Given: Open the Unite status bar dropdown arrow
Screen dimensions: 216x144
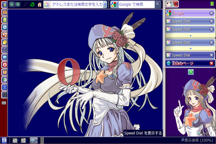Looking at the screenshot, I should (x=27, y=140).
